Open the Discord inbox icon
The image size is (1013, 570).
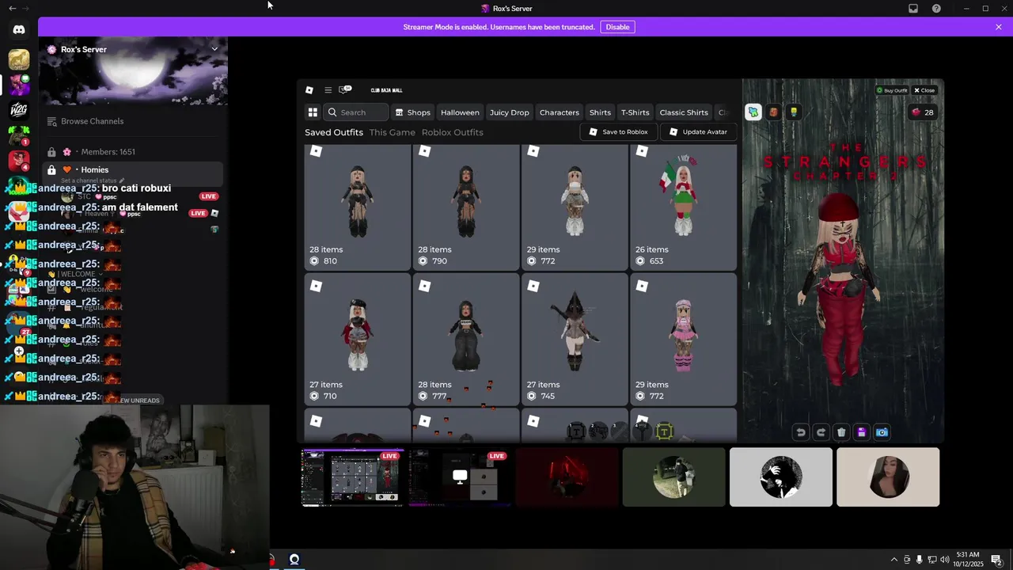point(913,8)
